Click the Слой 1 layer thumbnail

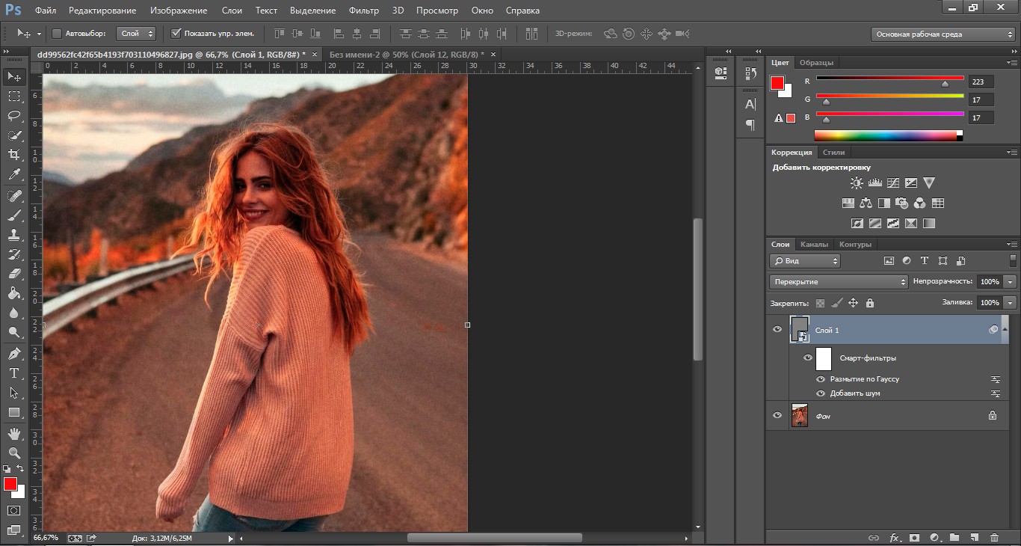click(x=800, y=329)
